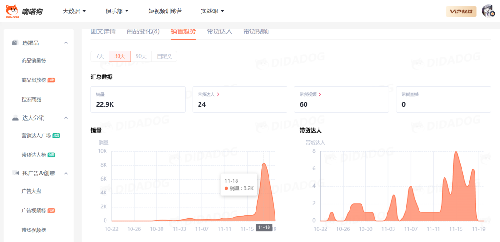Screen dimensions: 500x242
Task: Collapse the 选爆品 sidebar section
Action: click(x=66, y=43)
